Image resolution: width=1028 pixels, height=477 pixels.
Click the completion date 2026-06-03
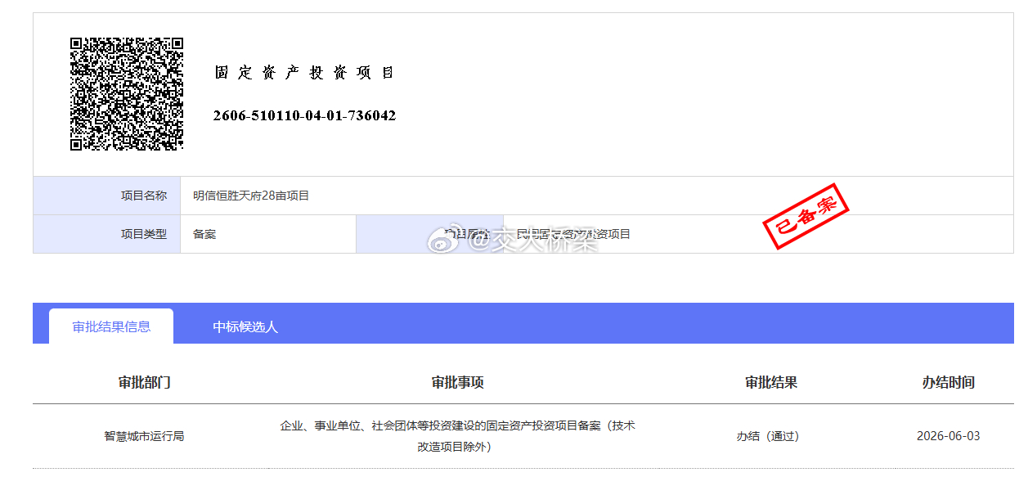click(x=949, y=436)
